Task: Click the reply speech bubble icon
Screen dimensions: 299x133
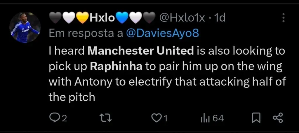Action: 54,118
